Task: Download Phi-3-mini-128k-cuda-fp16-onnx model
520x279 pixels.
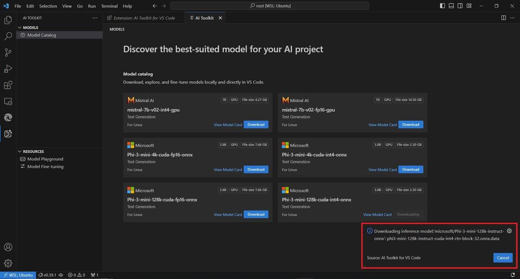Action: [x=256, y=214]
